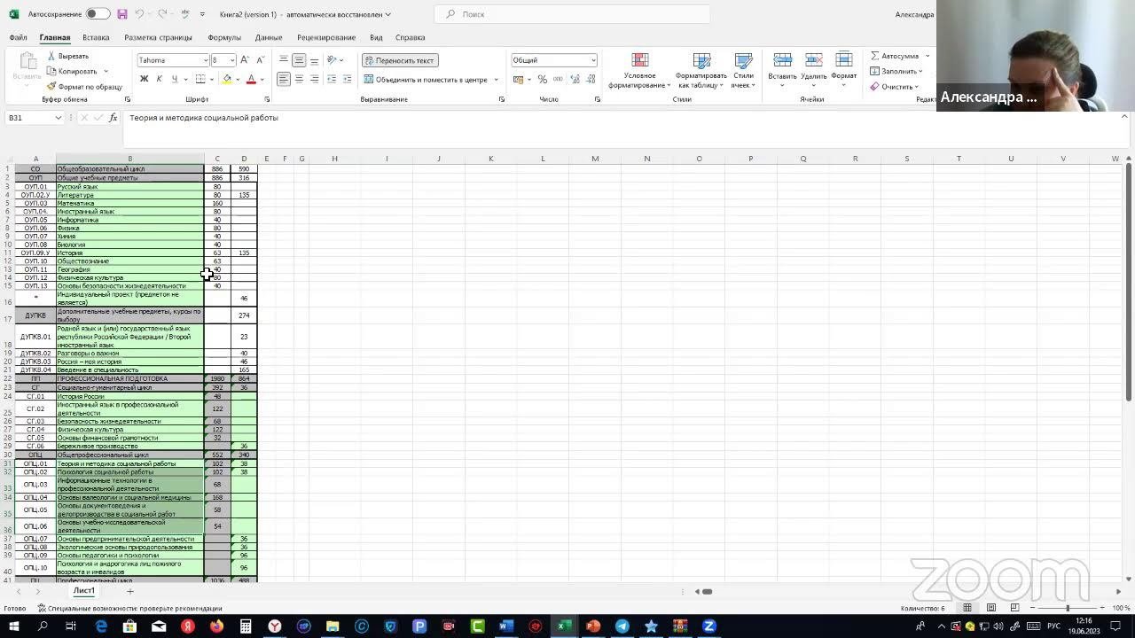
Task: Click the Insert cells (Вставить) button
Action: coord(782,71)
